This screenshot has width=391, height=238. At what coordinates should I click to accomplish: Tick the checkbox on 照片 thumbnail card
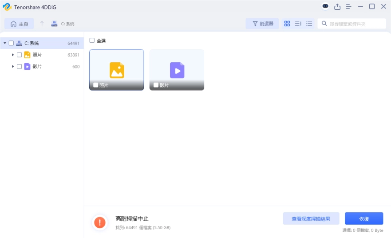95,85
